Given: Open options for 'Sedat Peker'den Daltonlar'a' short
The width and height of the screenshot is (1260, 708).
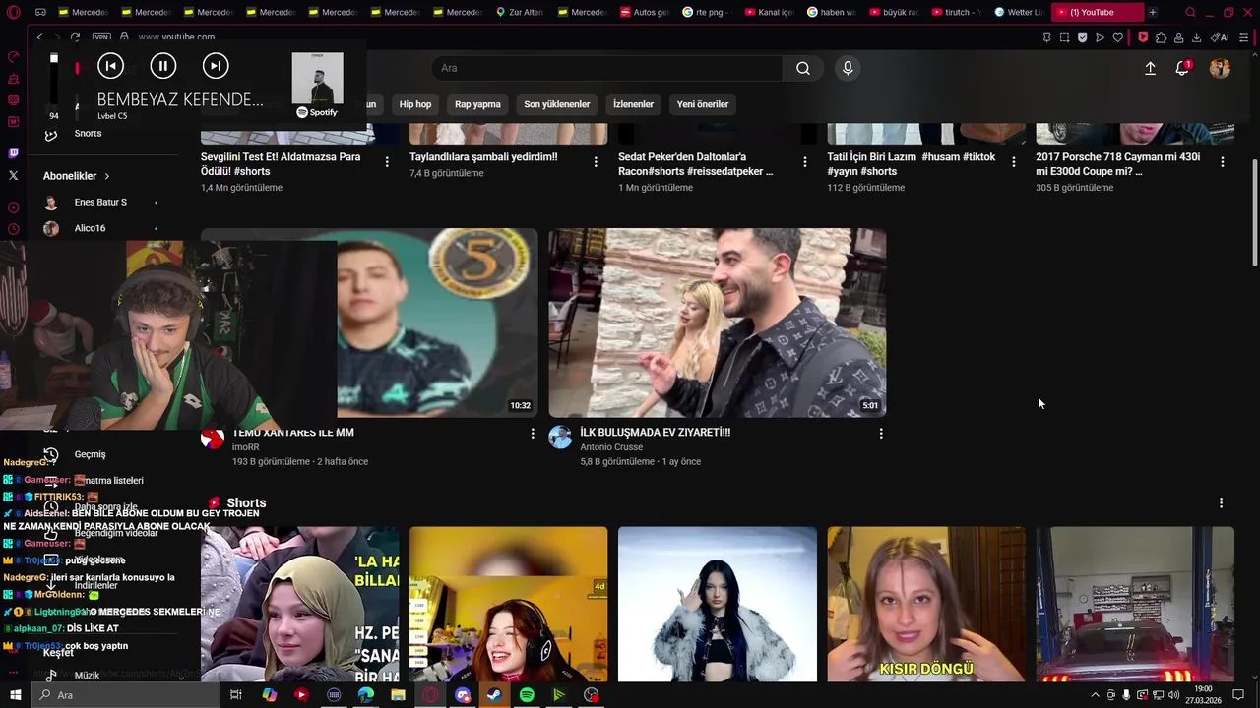Looking at the screenshot, I should 805,162.
